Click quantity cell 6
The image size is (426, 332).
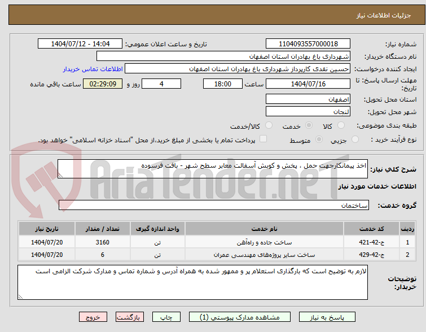(103, 255)
